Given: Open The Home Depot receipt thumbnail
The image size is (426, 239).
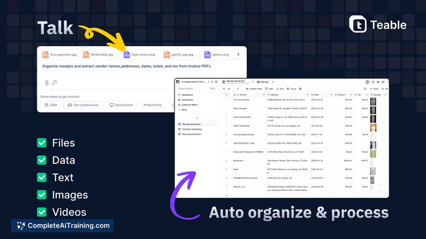Looking at the screenshot, I should point(374,102).
